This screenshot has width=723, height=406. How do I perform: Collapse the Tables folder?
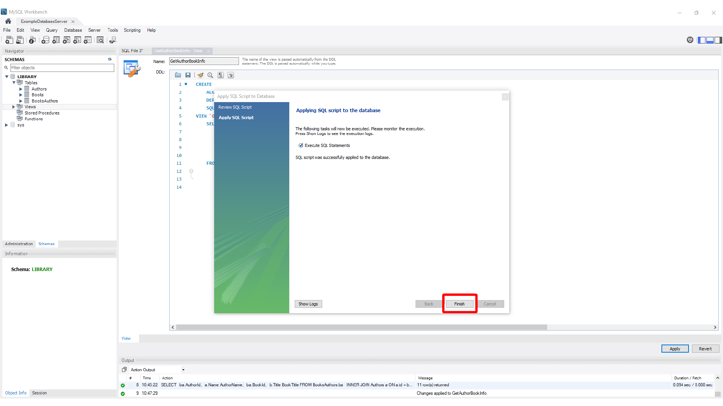point(14,82)
